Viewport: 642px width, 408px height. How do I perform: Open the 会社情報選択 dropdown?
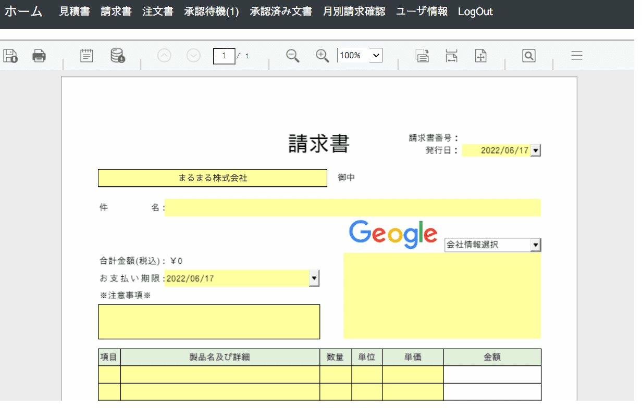pyautogui.click(x=536, y=245)
